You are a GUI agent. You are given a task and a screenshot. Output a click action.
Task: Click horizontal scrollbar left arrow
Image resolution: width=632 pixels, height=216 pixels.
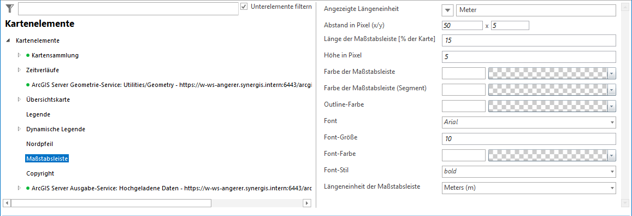point(7,203)
